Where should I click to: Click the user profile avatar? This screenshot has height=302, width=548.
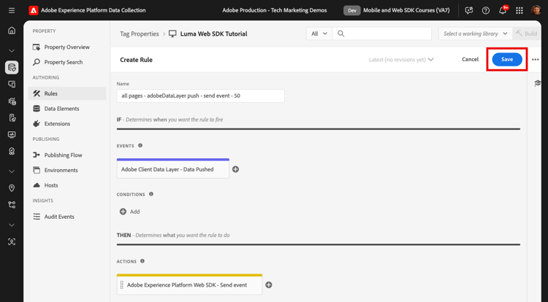[536, 10]
